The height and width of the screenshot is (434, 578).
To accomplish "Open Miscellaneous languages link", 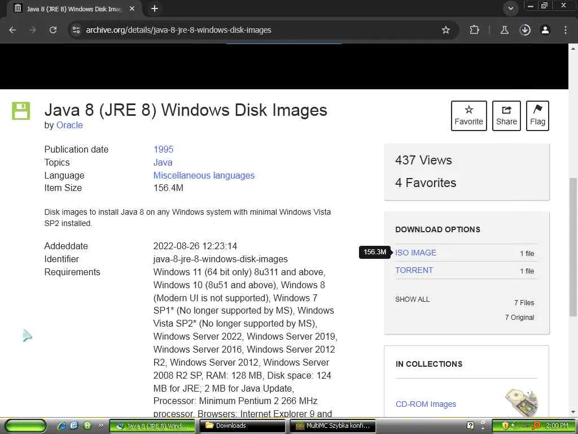I will point(204,175).
